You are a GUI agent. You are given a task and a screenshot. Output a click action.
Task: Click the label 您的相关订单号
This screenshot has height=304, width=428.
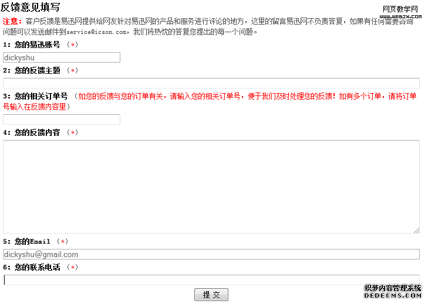coord(41,96)
